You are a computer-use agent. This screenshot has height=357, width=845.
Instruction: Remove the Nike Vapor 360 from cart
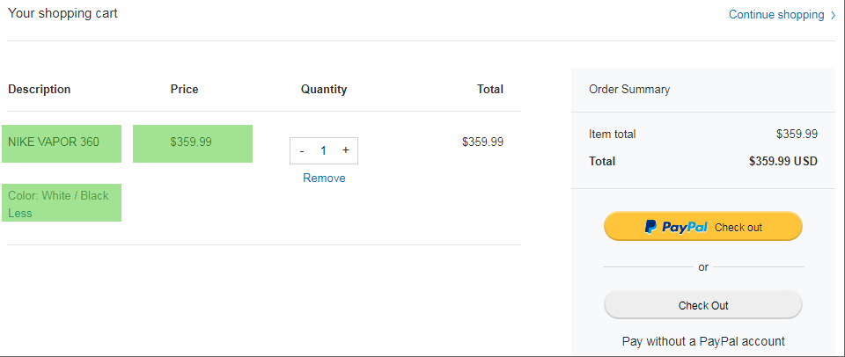pos(324,178)
